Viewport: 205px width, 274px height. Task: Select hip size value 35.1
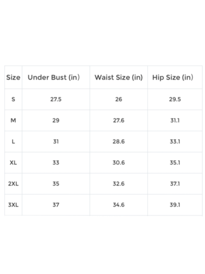(x=175, y=163)
